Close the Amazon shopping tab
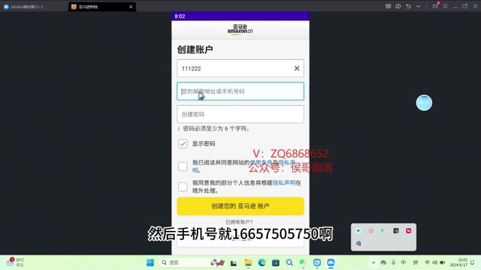 (x=131, y=7)
